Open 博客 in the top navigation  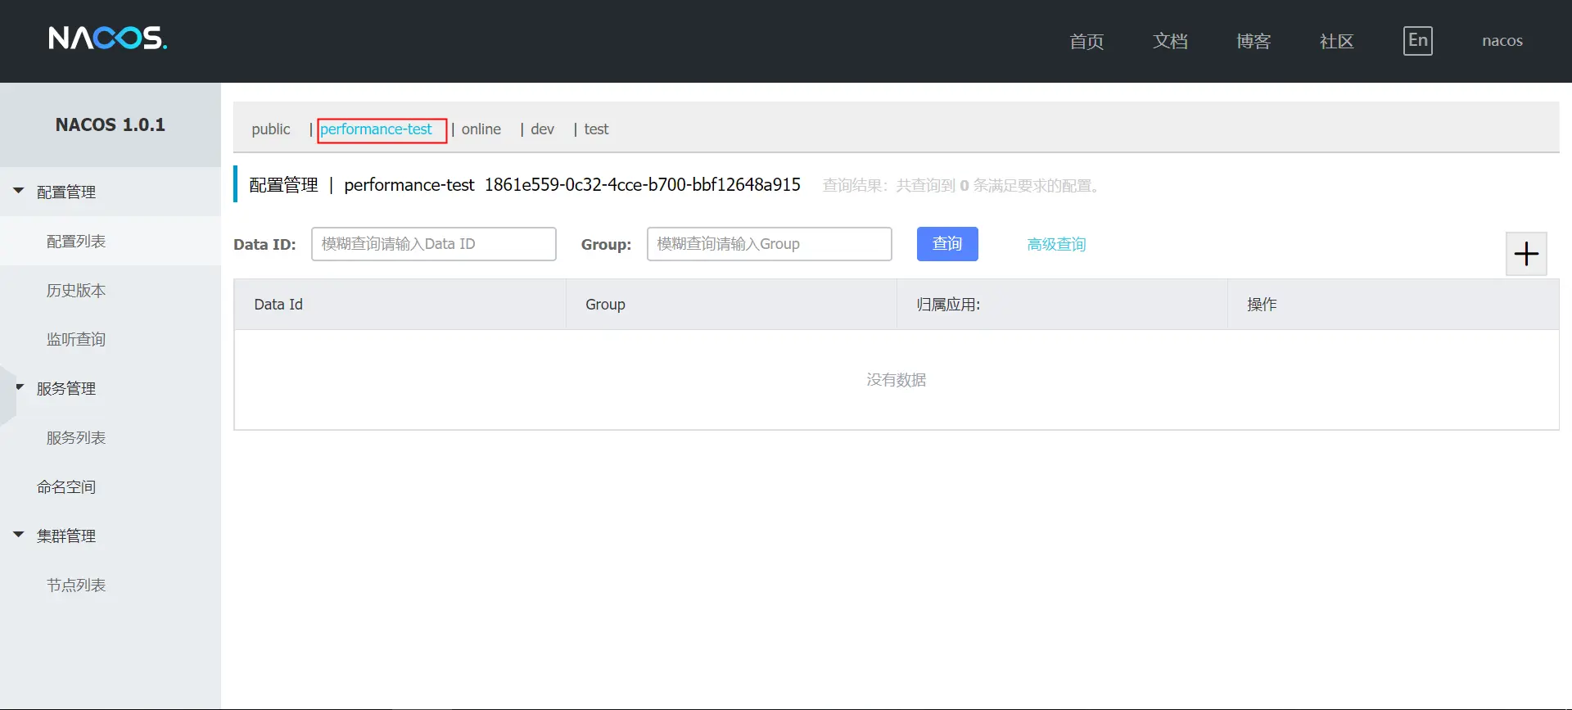point(1254,41)
